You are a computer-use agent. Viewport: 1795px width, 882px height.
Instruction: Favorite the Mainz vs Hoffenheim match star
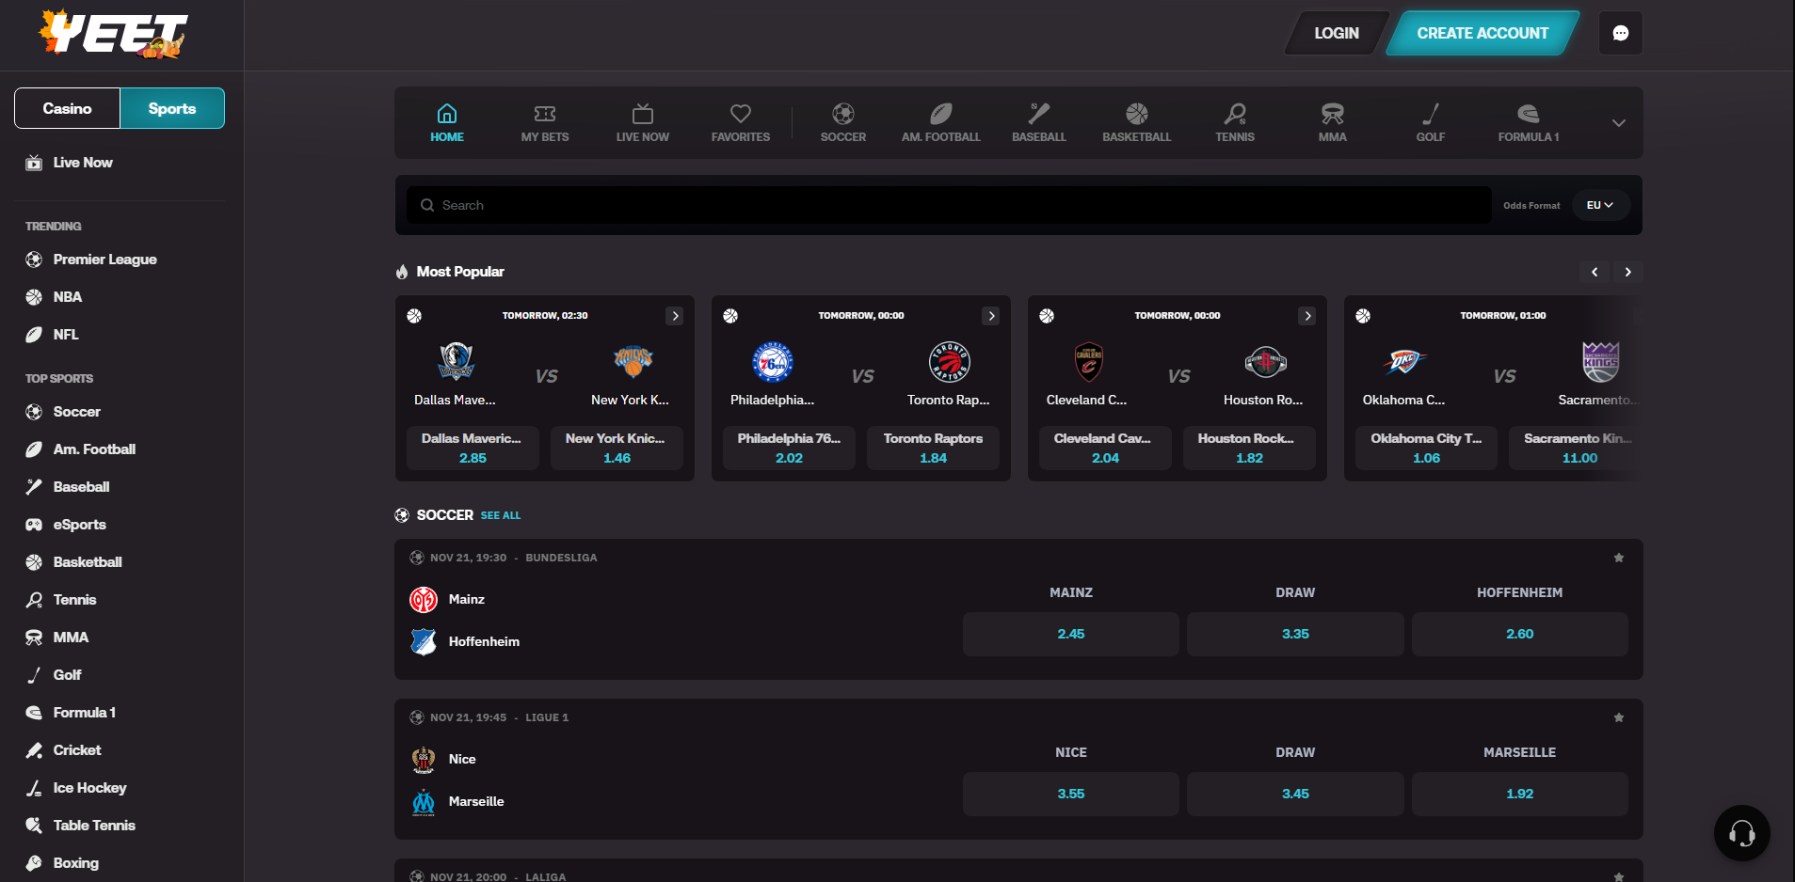tap(1618, 558)
